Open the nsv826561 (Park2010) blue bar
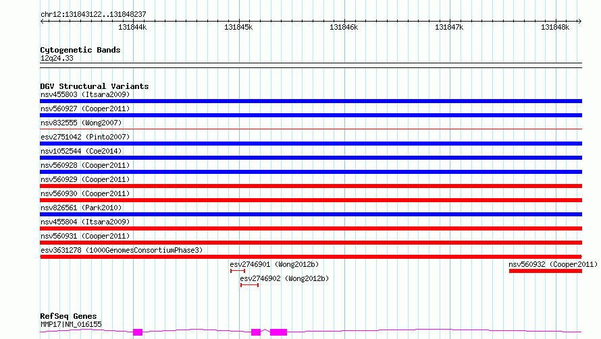The width and height of the screenshot is (601, 339). click(311, 214)
